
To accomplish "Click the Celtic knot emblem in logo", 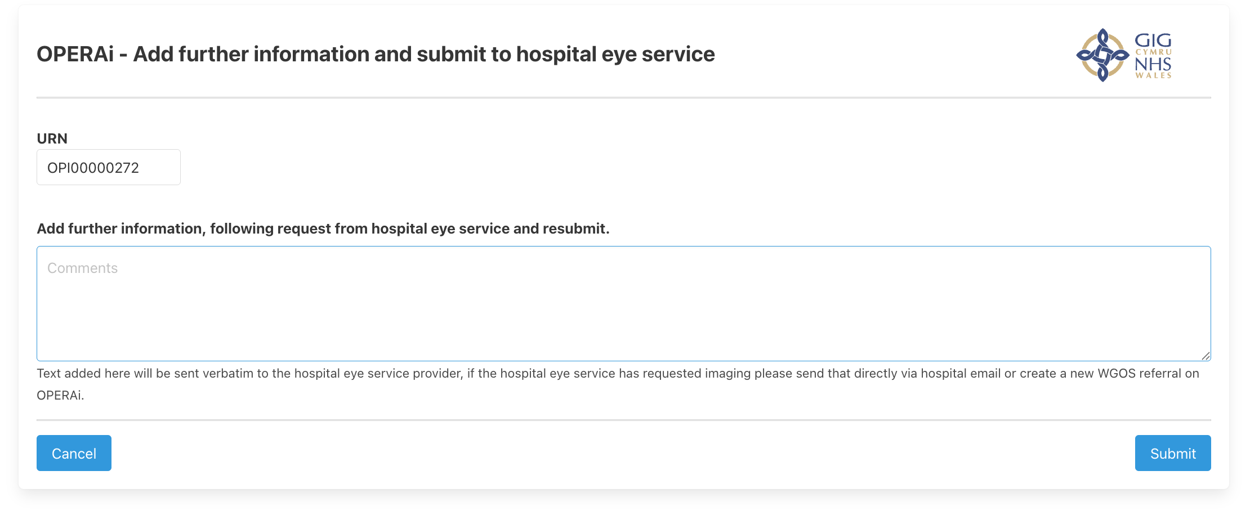I will pyautogui.click(x=1102, y=55).
